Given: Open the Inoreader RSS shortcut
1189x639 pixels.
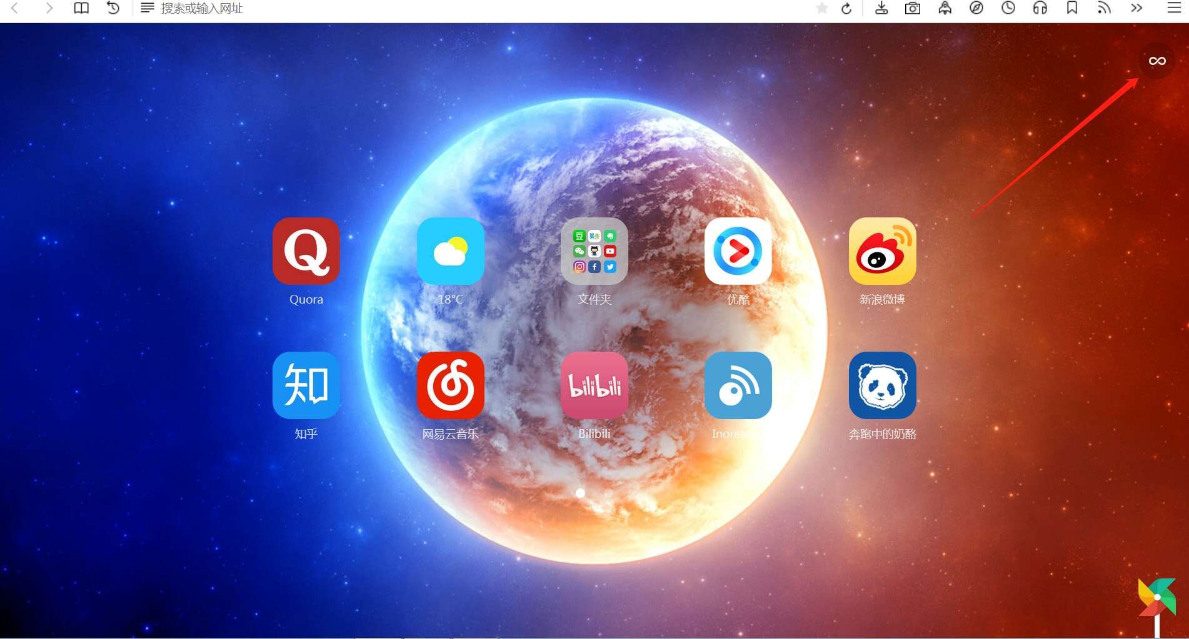Looking at the screenshot, I should coord(738,385).
